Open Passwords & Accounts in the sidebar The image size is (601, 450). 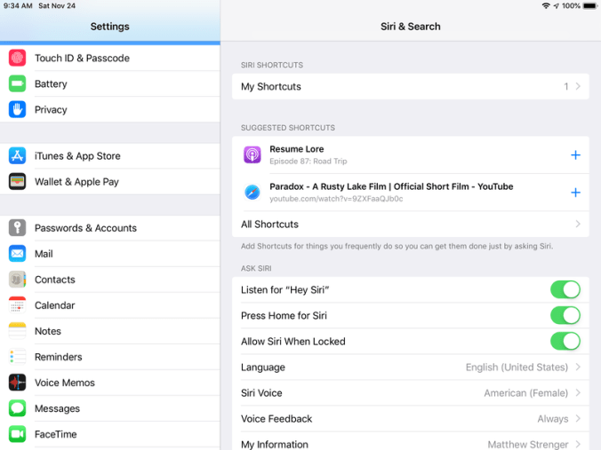(x=85, y=227)
